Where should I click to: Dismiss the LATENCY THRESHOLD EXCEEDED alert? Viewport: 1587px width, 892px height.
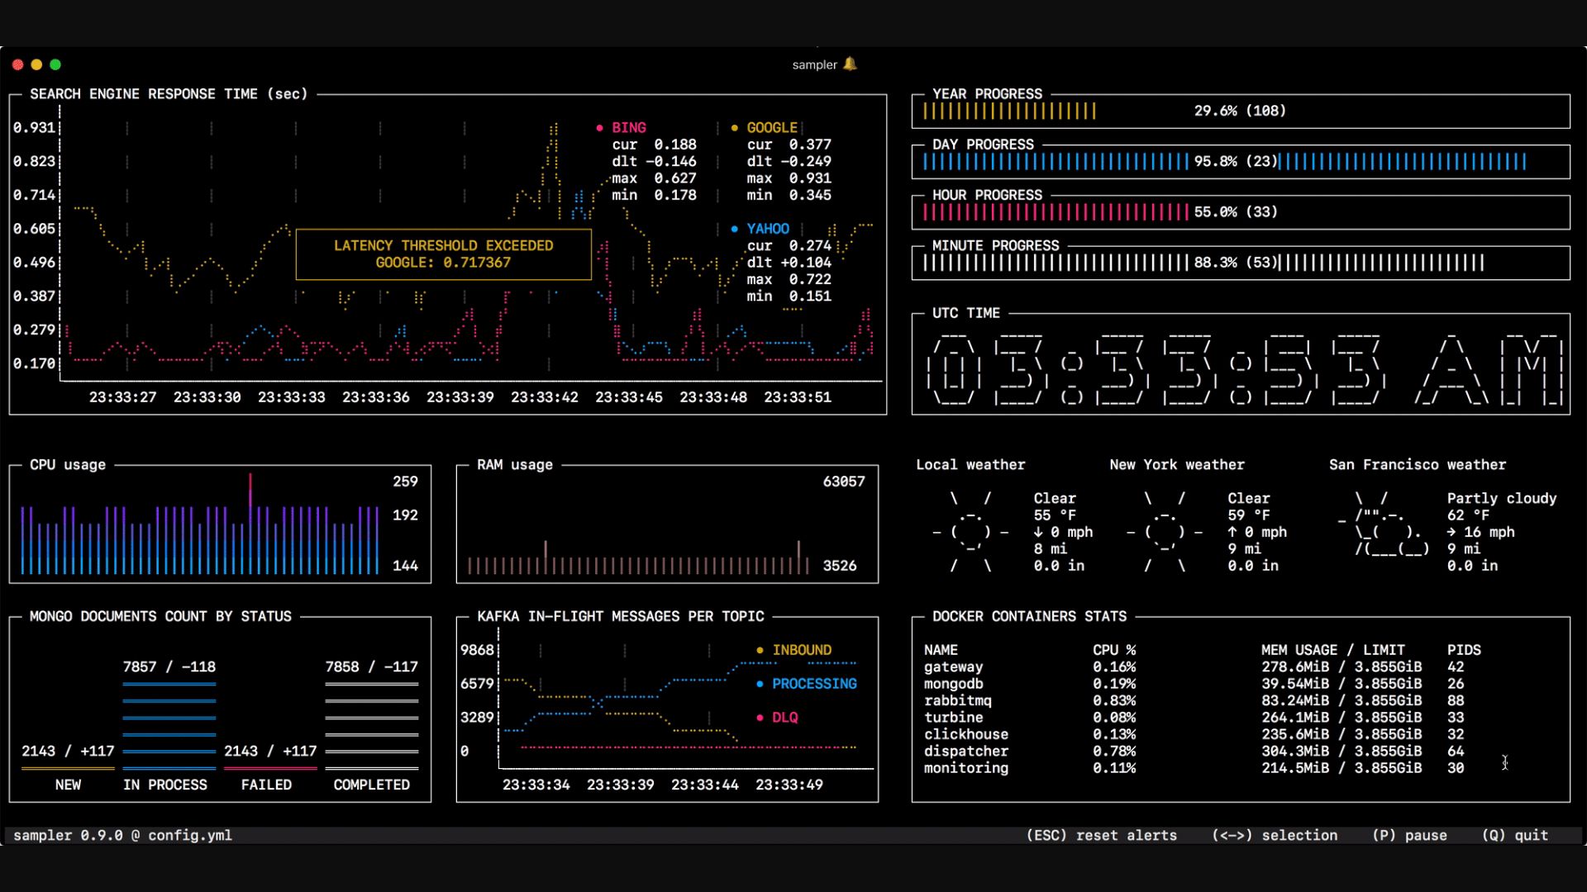[443, 254]
